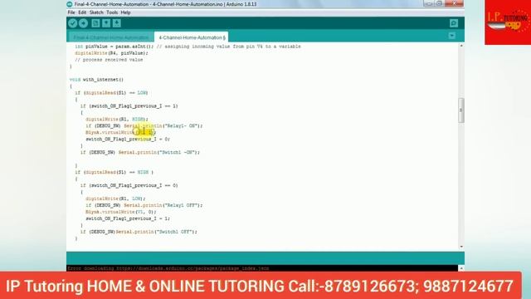Click the 'Serial.println("Switch1 OFF");' line
The width and height of the screenshot is (531, 299).
click(157, 232)
